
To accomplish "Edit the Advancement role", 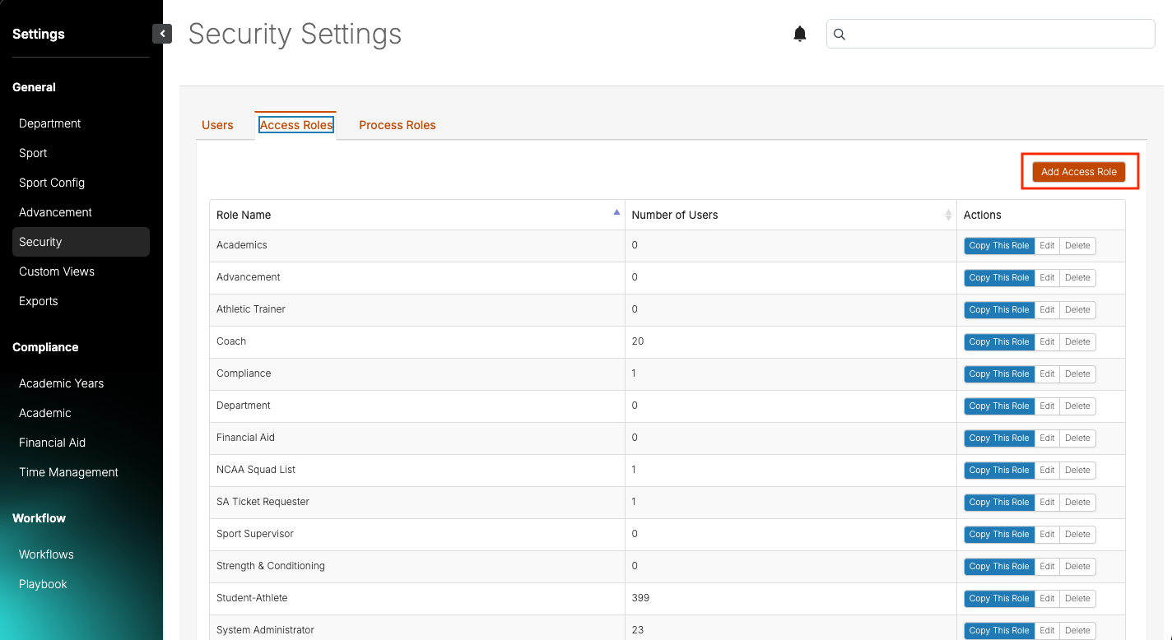I will (x=1047, y=277).
